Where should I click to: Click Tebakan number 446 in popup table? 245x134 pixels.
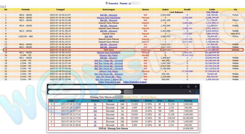tap(95, 111)
